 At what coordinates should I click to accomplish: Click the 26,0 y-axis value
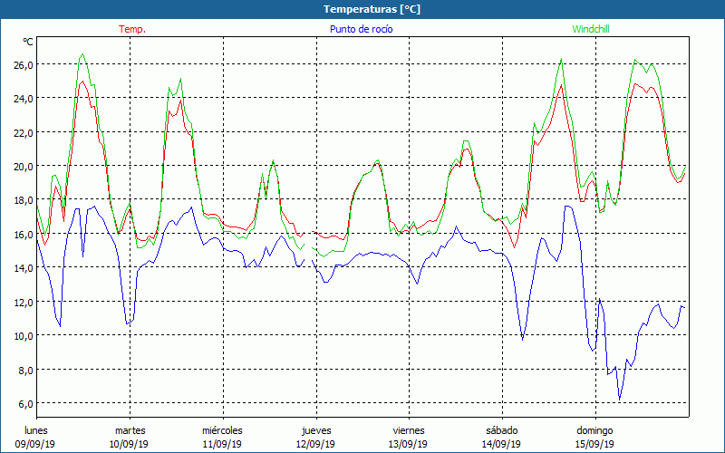point(24,64)
